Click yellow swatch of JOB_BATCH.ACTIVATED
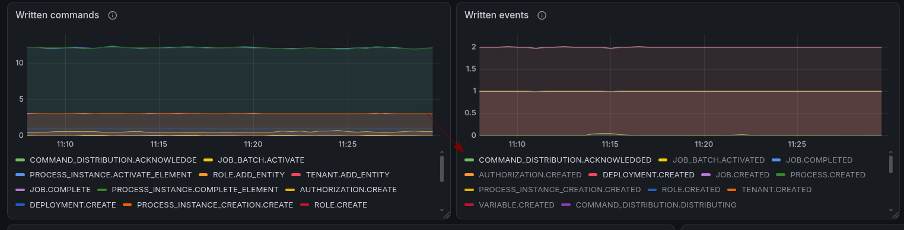The height and width of the screenshot is (230, 904). pyautogui.click(x=663, y=160)
